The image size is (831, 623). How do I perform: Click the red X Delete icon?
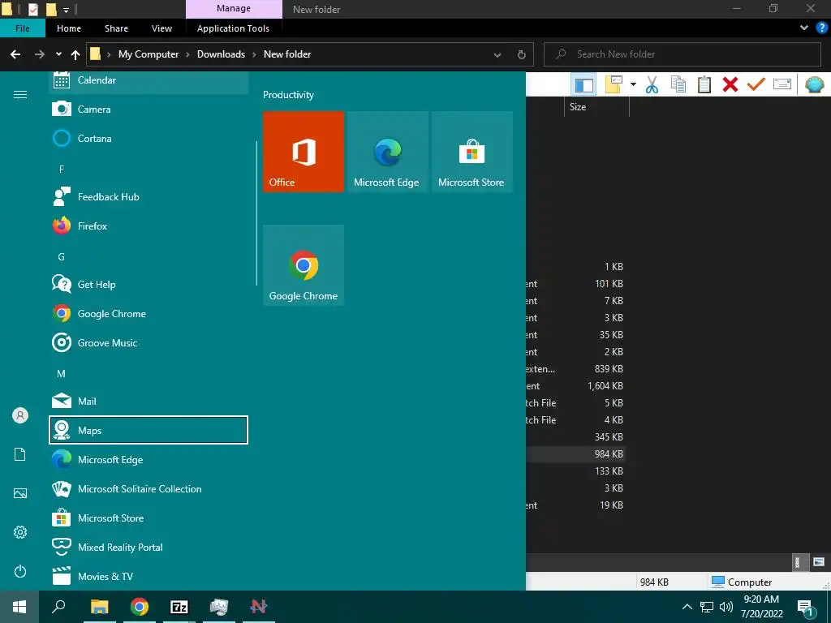[x=730, y=84]
